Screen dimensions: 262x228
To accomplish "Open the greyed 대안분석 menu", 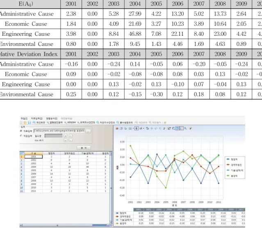I will (x=66, y=118).
